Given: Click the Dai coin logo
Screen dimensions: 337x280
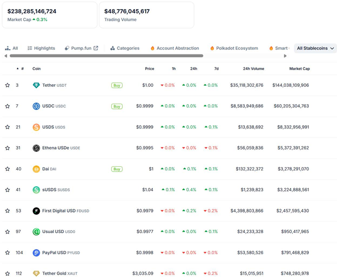Looking at the screenshot, I should point(36,169).
